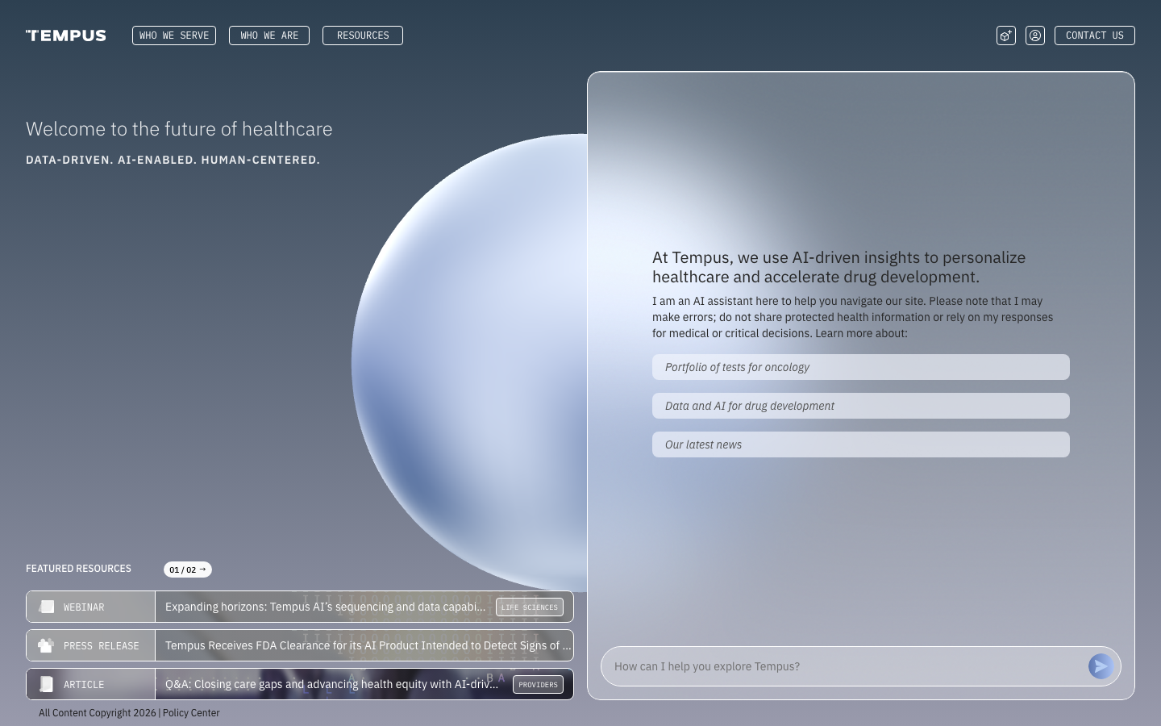Send the chat message with arrow icon
The image size is (1161, 726).
click(x=1101, y=666)
